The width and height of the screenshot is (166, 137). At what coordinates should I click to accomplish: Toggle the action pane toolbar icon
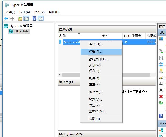[x=41, y=19]
